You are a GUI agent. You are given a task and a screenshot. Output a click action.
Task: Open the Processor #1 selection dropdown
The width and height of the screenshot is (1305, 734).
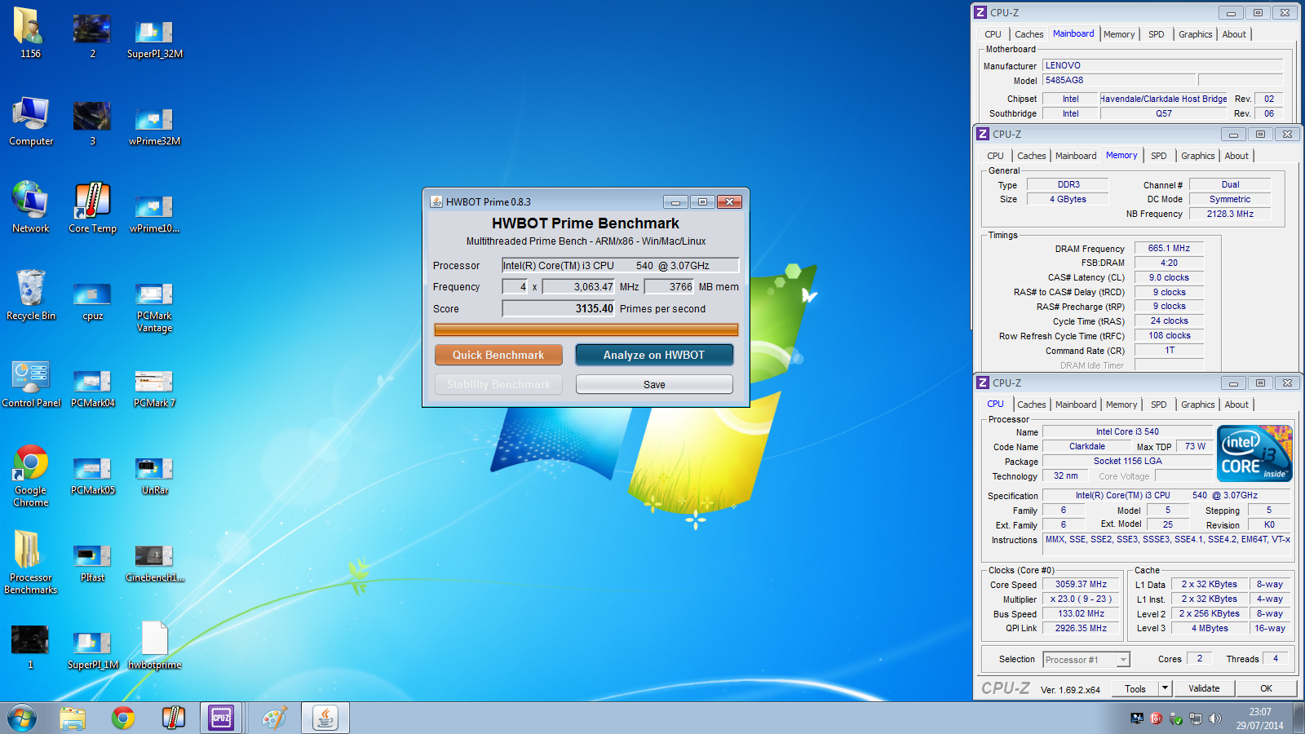click(x=1086, y=659)
